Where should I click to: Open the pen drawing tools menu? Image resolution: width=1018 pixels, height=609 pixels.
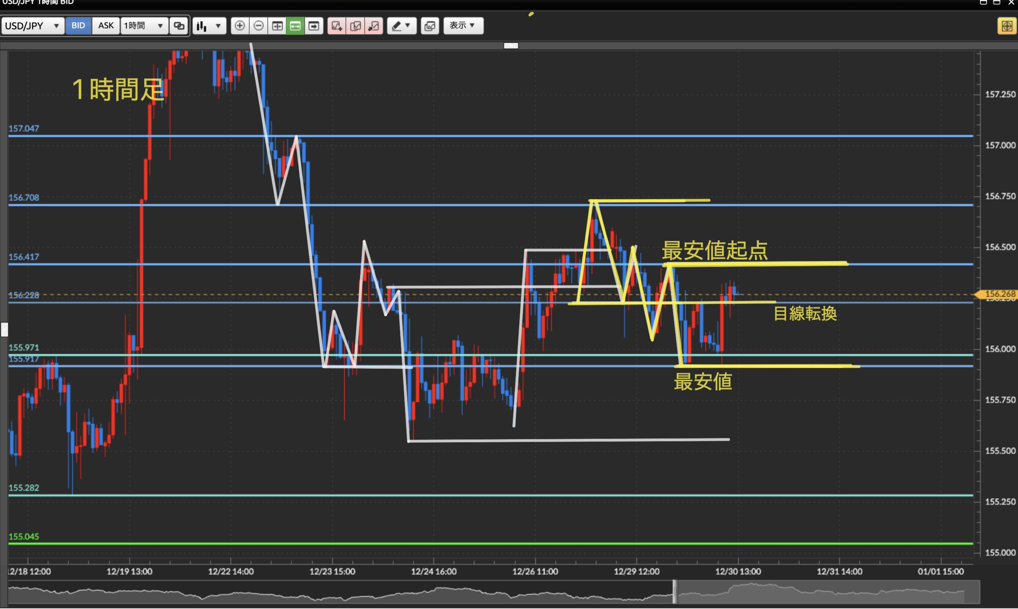point(401,26)
